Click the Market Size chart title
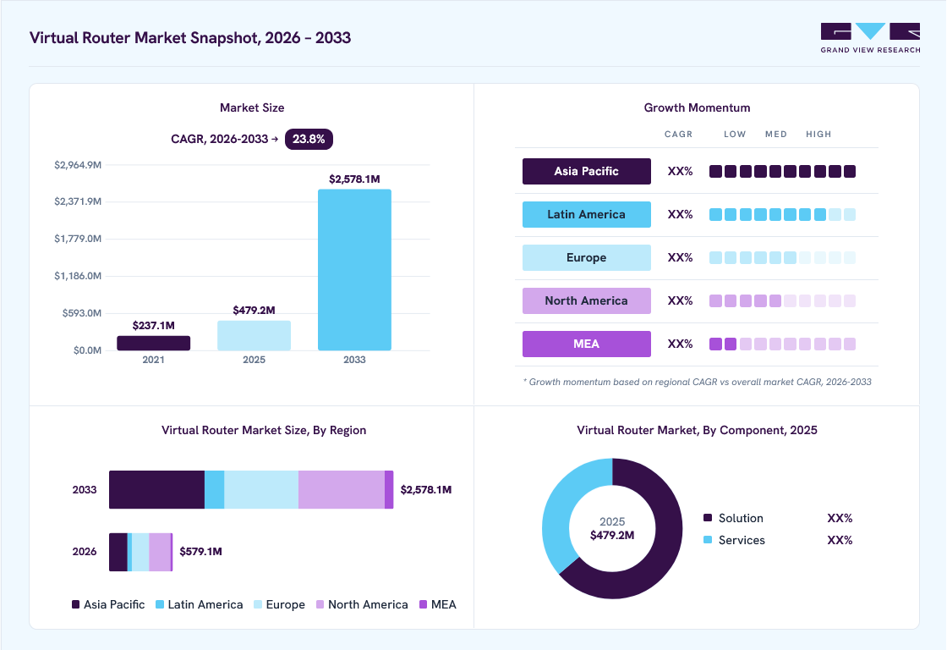This screenshot has width=947, height=650. pyautogui.click(x=252, y=107)
